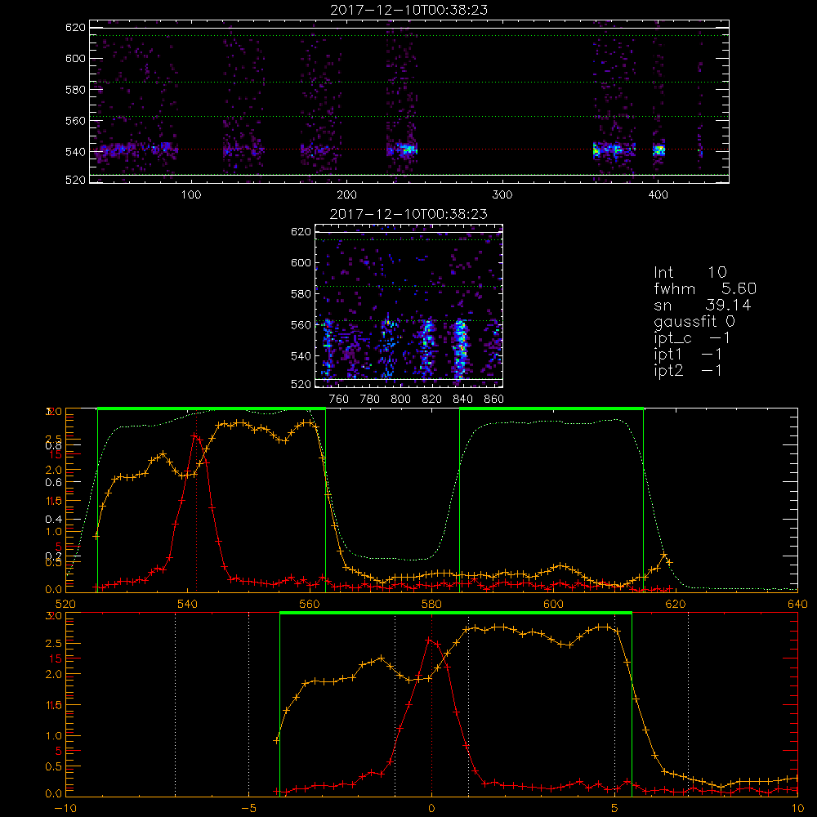This screenshot has width=817, height=817.
Task: Click the 'gaussfit 0' parameter line
Action: coord(694,321)
